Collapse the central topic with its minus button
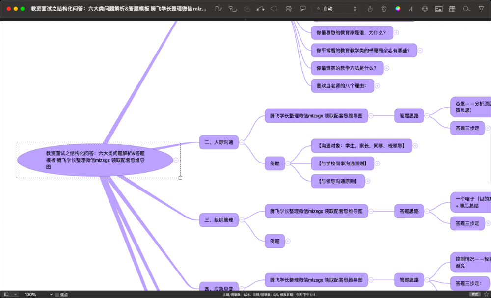The image size is (491, 298). 176,160
